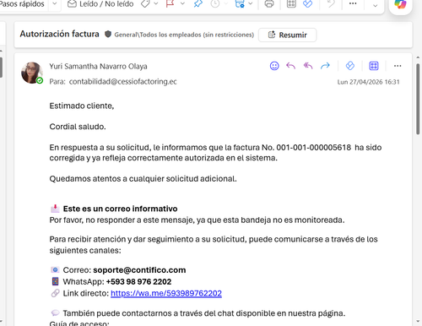Reply to the email with the reply arrow
Image resolution: width=422 pixels, height=326 pixels.
291,66
